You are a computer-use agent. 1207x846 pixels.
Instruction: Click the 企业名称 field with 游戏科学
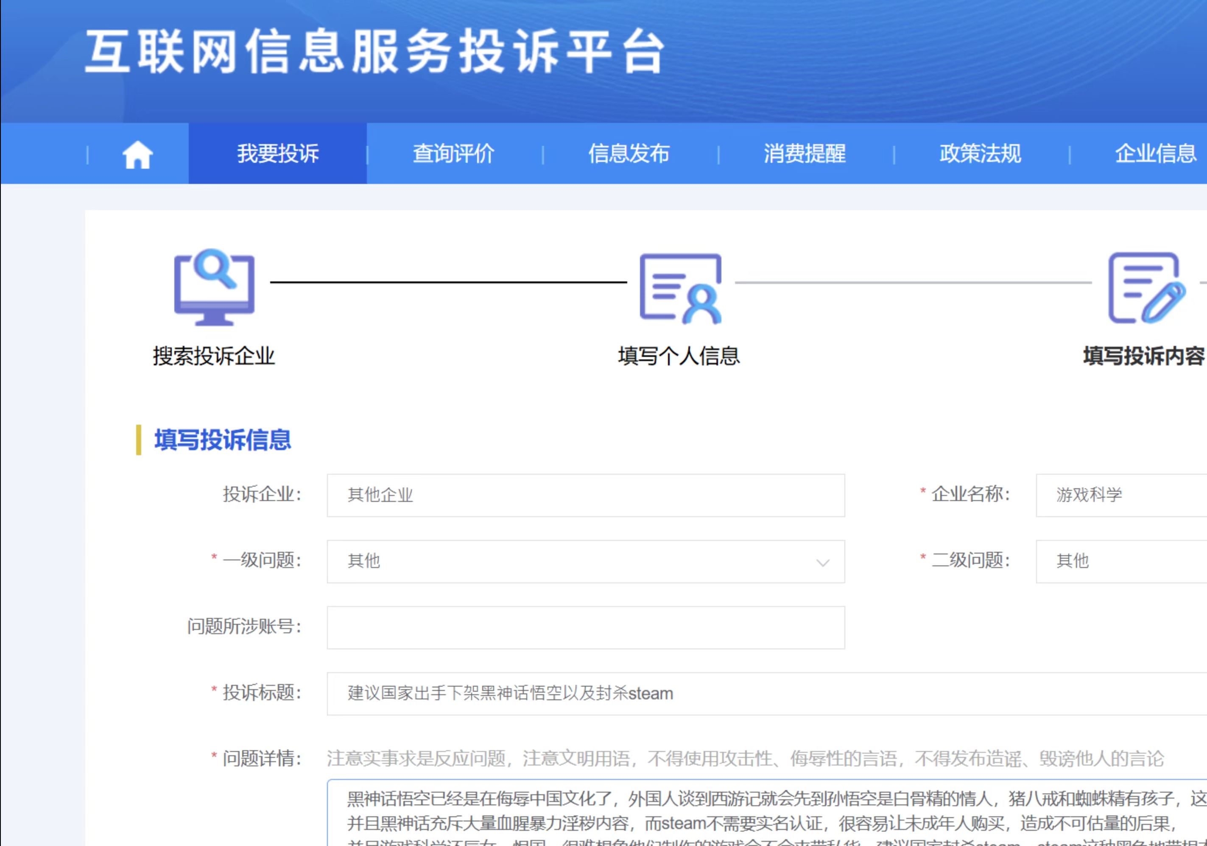click(1121, 495)
